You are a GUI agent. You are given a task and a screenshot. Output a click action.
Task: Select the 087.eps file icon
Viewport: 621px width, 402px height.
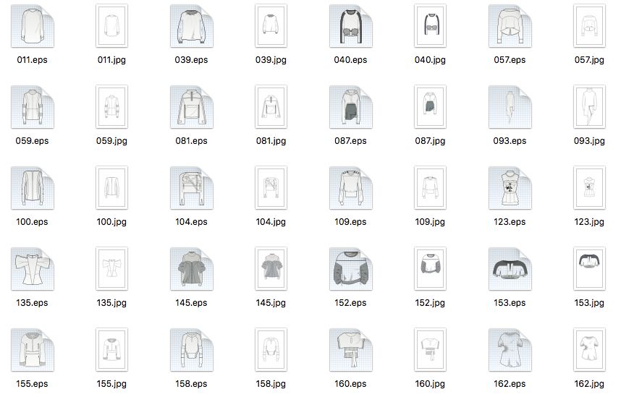351,107
